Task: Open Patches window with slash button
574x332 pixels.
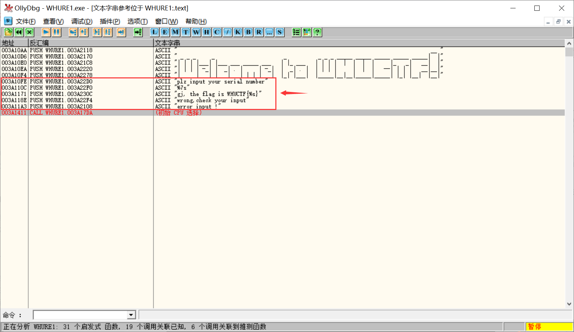Action: click(227, 32)
